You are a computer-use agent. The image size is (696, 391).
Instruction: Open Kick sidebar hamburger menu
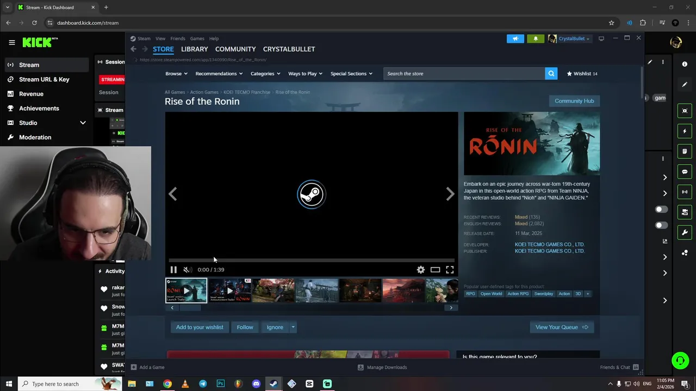[11, 42]
